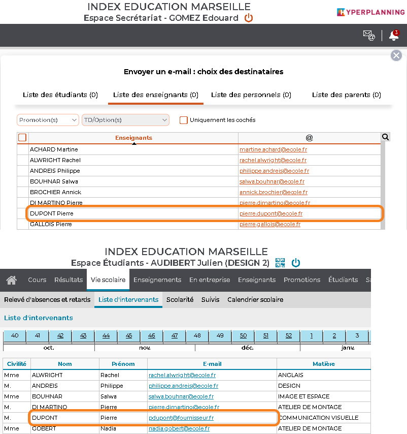Open the e-mail messaging icon
407x434 pixels.
point(369,36)
